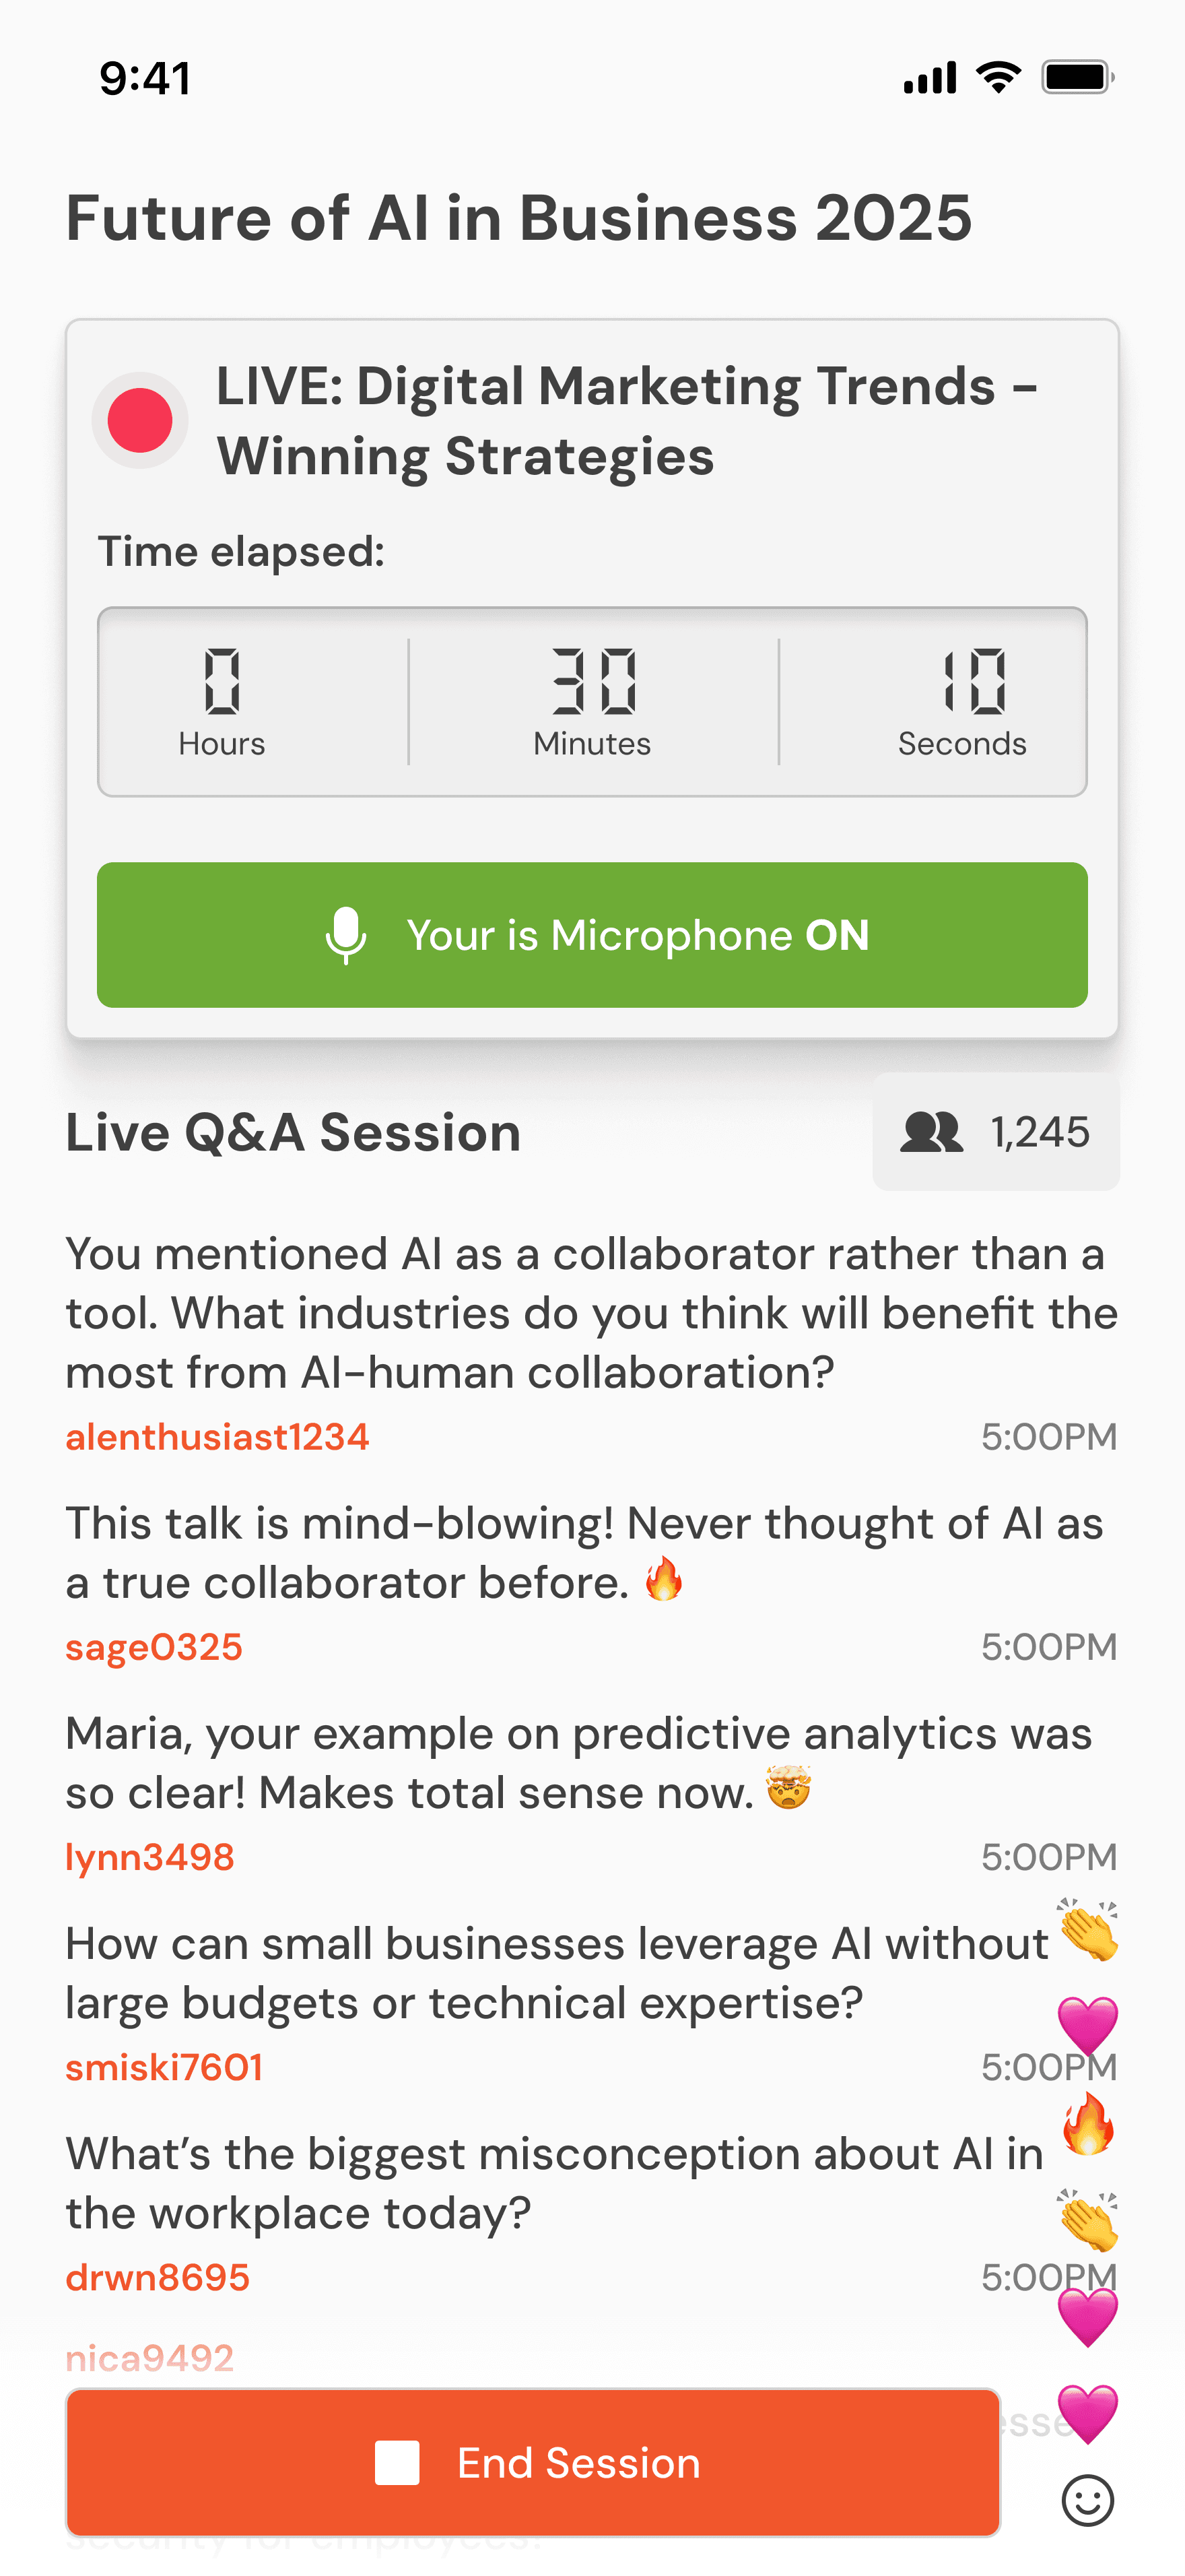This screenshot has height=2576, width=1185.
Task: Open username sage0325 profile
Action: pyautogui.click(x=154, y=1647)
